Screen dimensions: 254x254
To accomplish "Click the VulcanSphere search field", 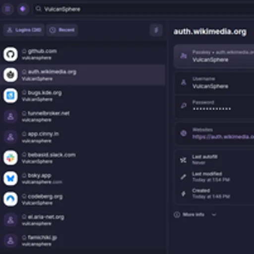I will click(144, 9).
